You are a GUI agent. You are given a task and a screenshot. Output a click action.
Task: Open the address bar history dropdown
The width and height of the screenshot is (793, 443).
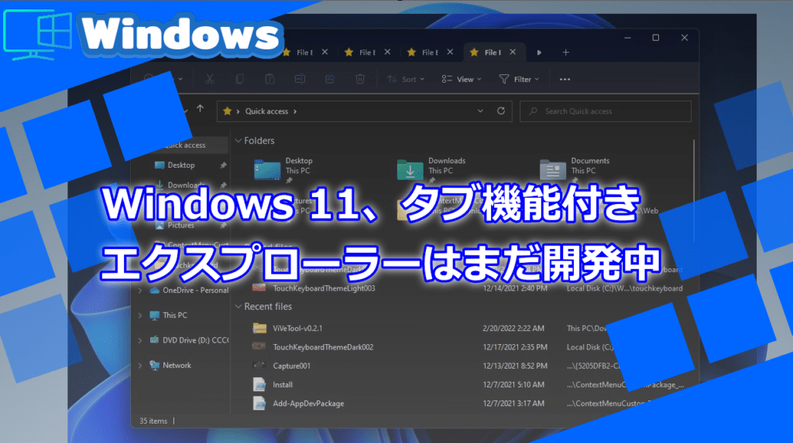(x=480, y=111)
